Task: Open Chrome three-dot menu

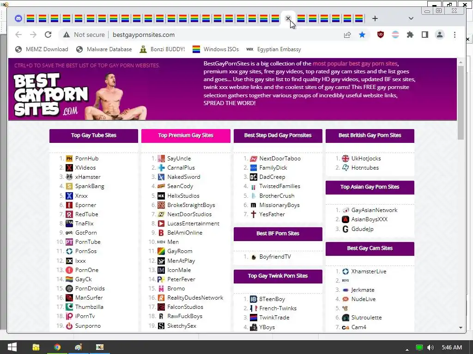Action: pos(455,35)
